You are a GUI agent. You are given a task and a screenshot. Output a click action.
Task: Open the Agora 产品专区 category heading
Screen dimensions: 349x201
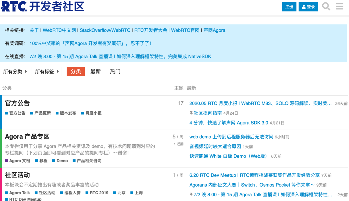(27, 137)
